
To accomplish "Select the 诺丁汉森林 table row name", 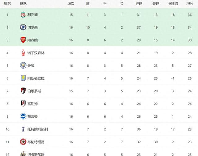I will pos(36,53).
